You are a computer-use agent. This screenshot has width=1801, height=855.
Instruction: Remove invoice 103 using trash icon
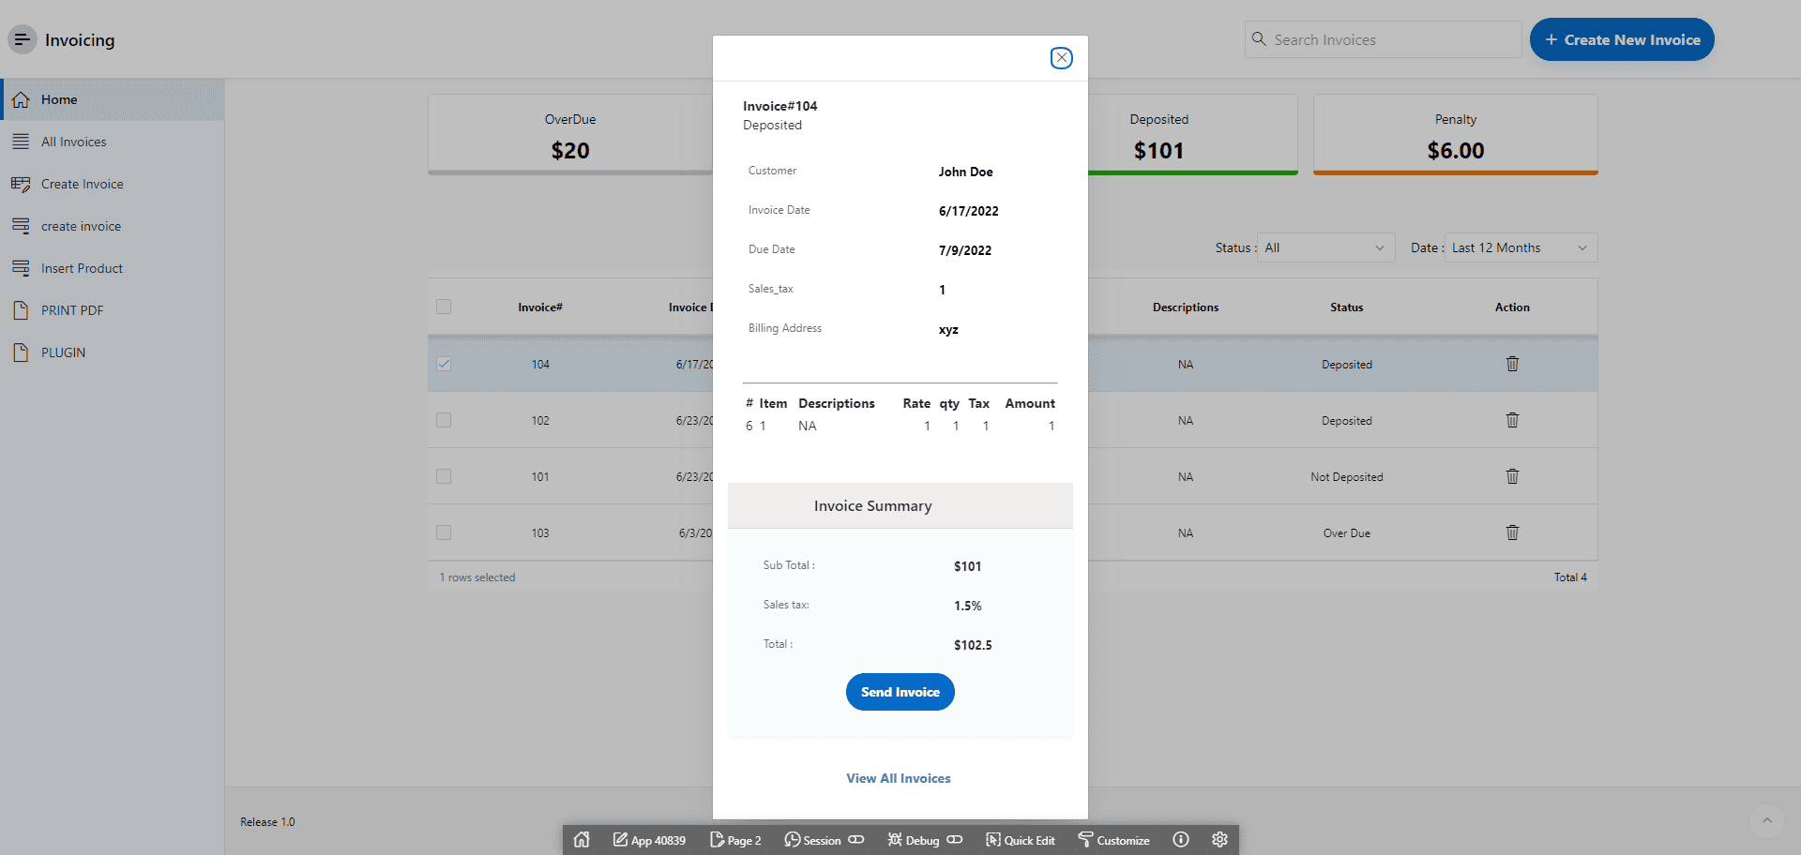pos(1512,532)
